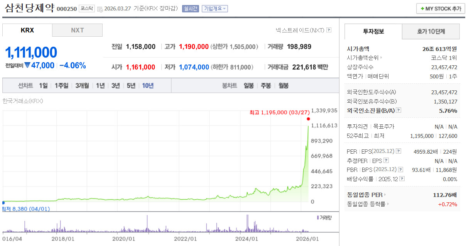
Task: Click the 코스닥 market badge
Action: coord(87,8)
